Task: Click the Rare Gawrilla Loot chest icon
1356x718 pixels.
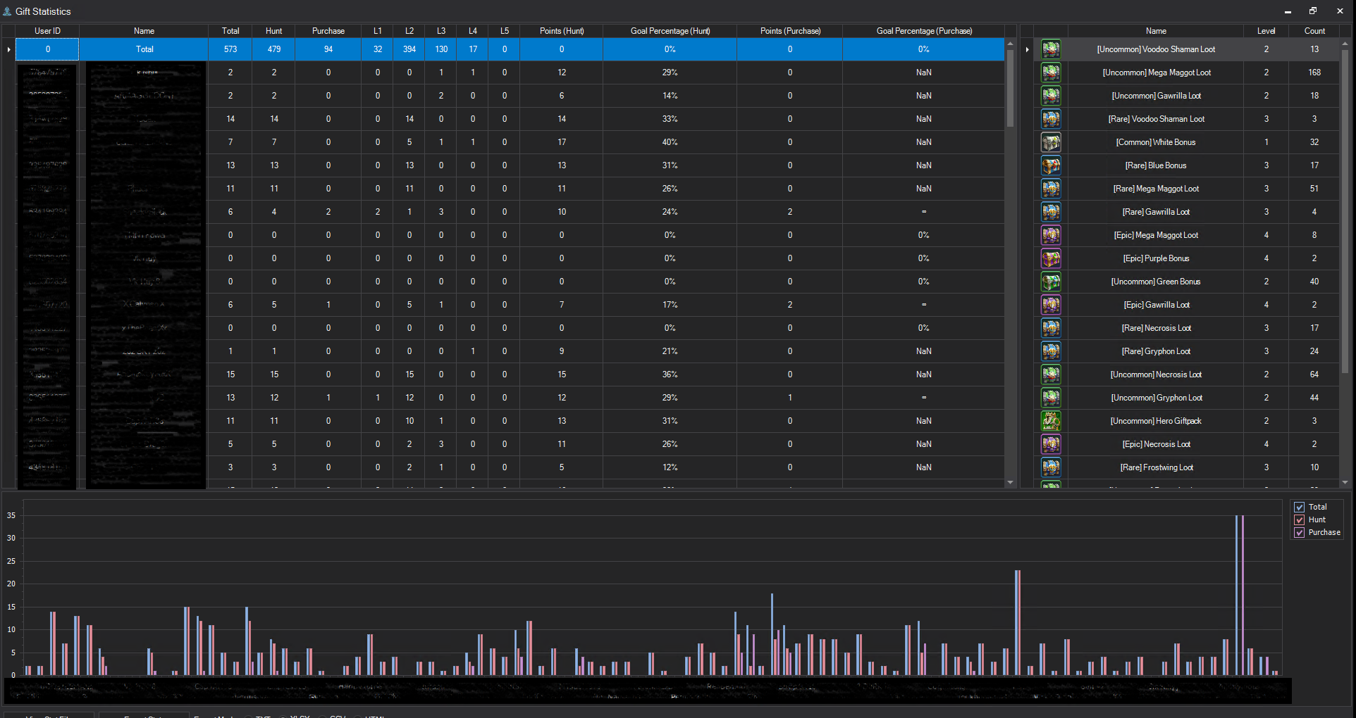Action: tap(1051, 212)
